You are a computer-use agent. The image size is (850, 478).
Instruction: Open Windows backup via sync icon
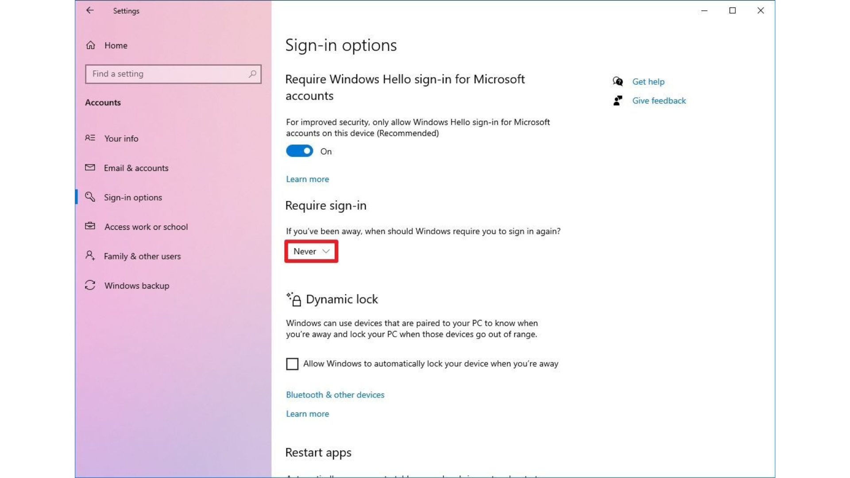[90, 285]
